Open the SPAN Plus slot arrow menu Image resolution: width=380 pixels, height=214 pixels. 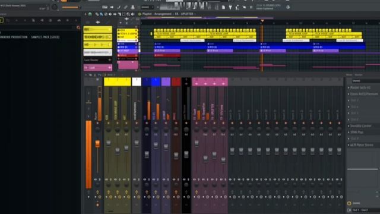tap(349, 132)
